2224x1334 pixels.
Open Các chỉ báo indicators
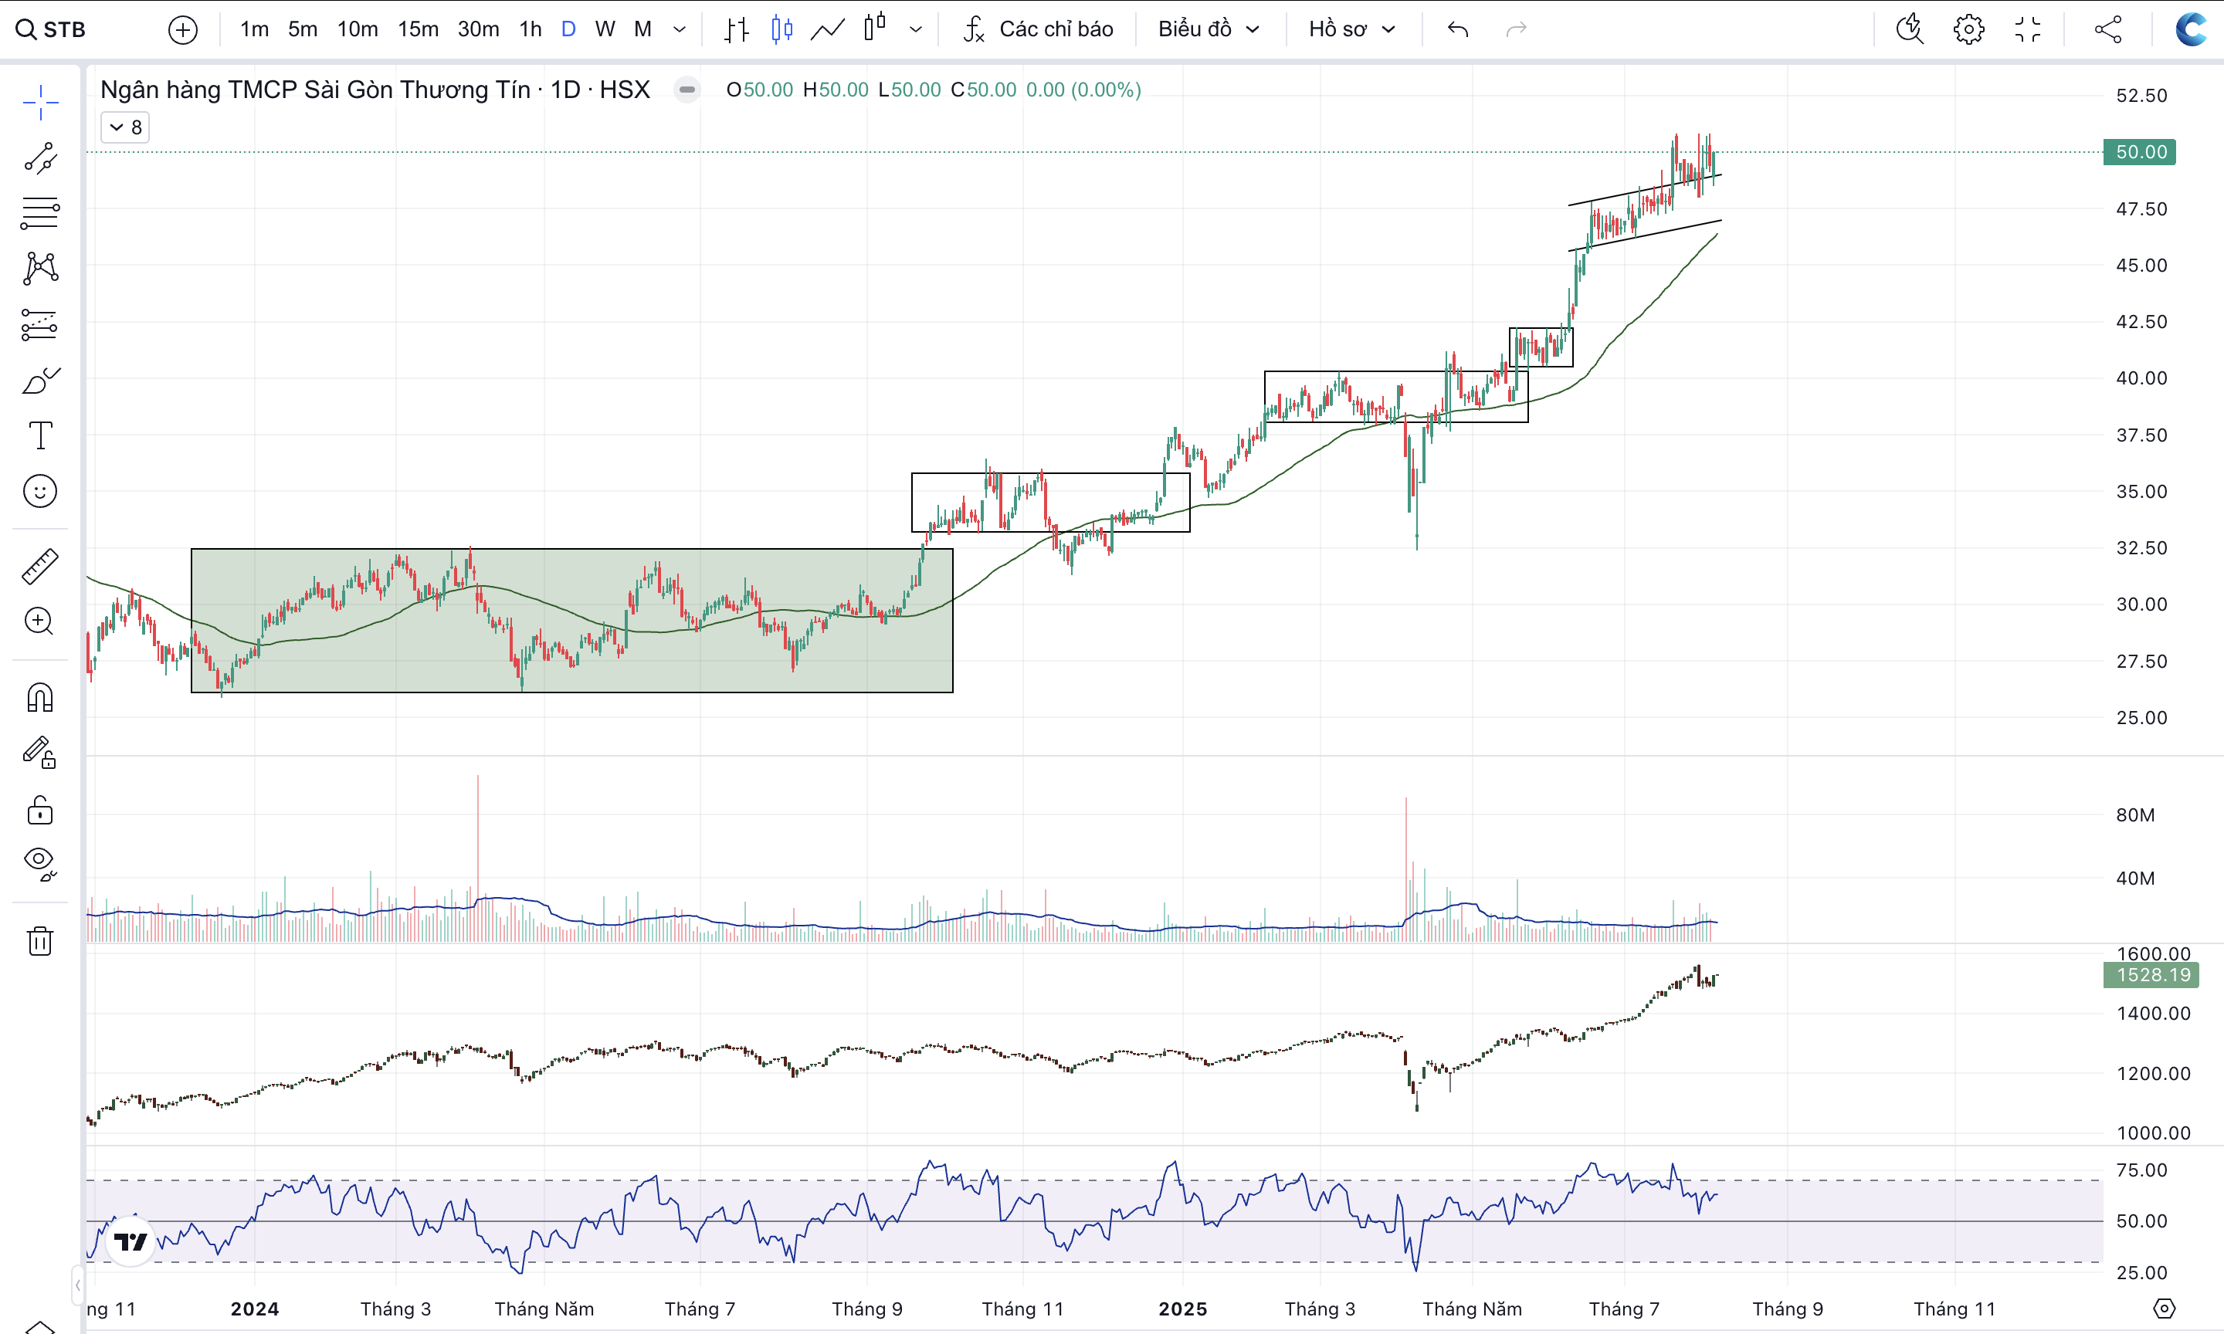click(1039, 29)
